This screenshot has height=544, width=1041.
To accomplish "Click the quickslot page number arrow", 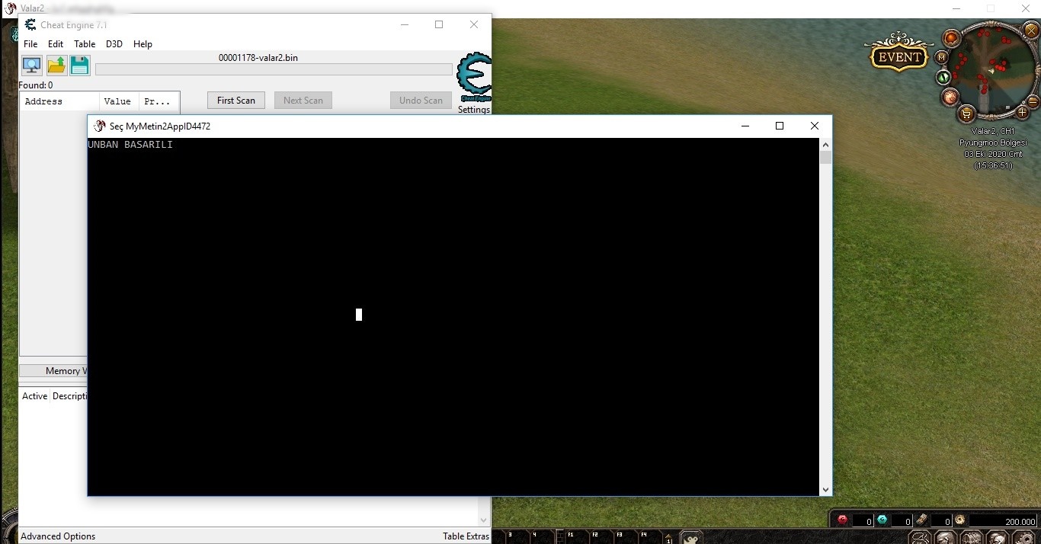I will 669,538.
